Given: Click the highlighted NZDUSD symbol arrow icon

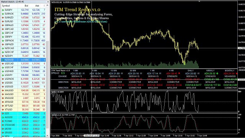Looking at the screenshot, I should 3,60.
